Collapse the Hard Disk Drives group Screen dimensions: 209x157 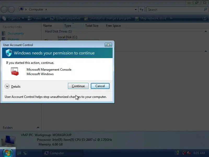[206, 31]
